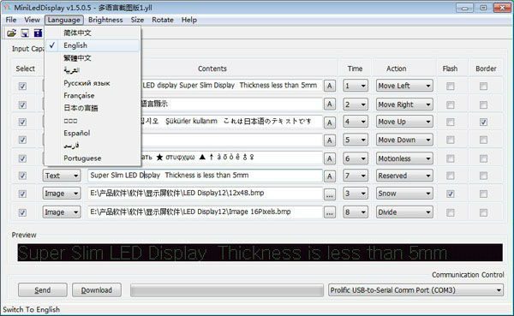The height and width of the screenshot is (316, 514).
Task: Click the Download button
Action: (97, 290)
